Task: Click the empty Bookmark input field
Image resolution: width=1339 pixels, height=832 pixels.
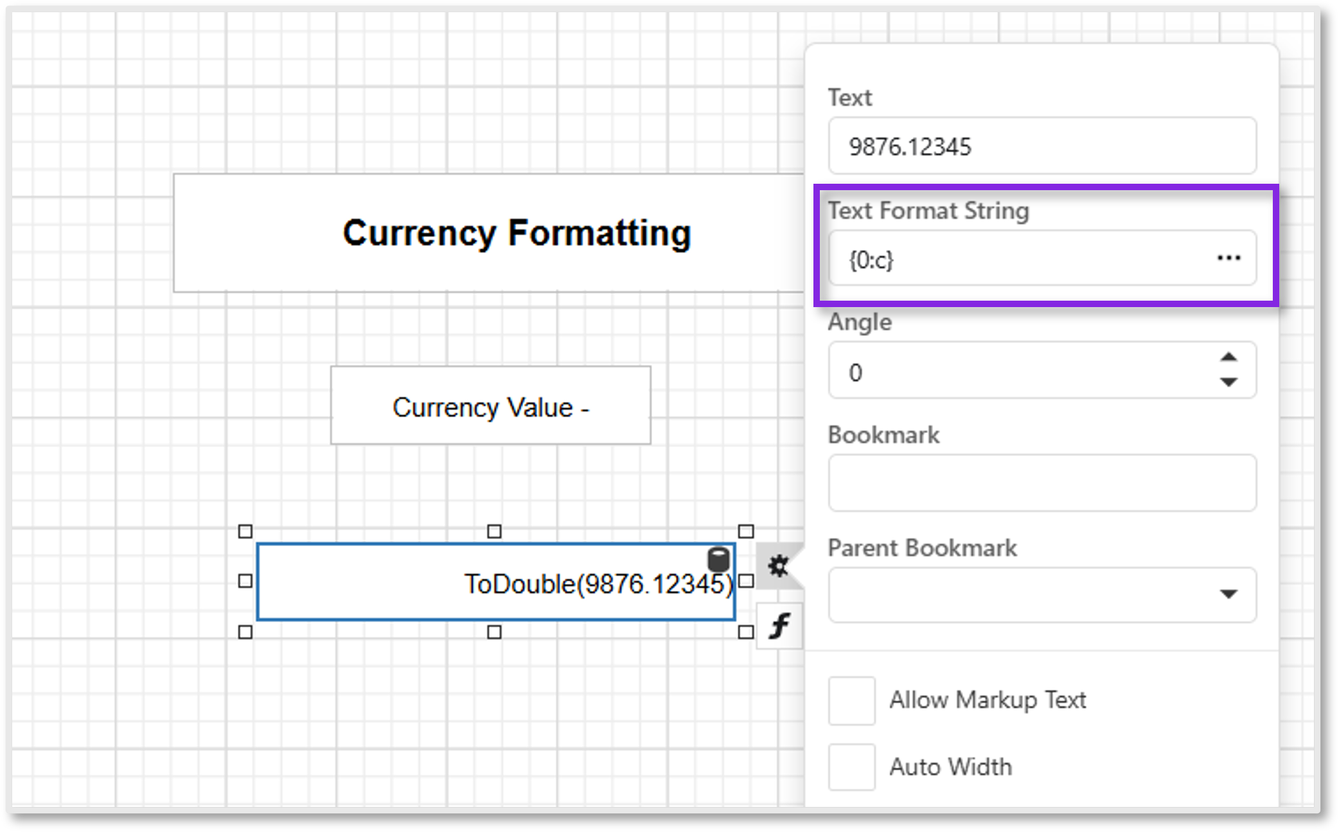Action: [1041, 482]
